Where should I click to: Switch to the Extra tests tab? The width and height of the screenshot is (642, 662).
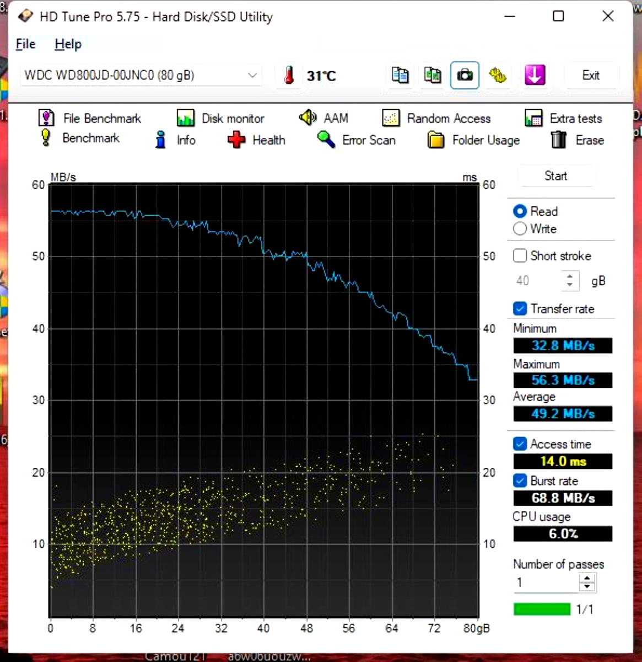[x=563, y=118]
